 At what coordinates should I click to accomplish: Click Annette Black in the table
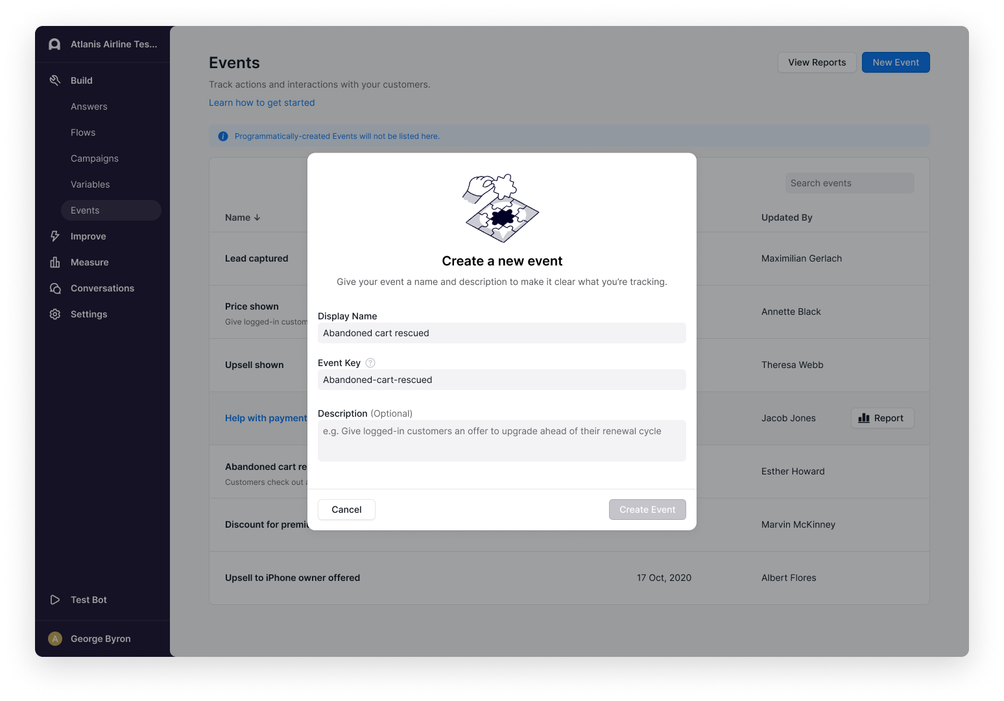791,312
